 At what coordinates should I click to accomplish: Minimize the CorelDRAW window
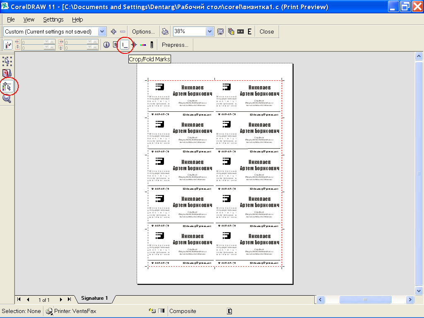point(393,7)
